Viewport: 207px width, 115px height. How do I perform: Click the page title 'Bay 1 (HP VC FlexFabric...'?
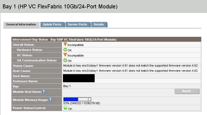point(60,6)
